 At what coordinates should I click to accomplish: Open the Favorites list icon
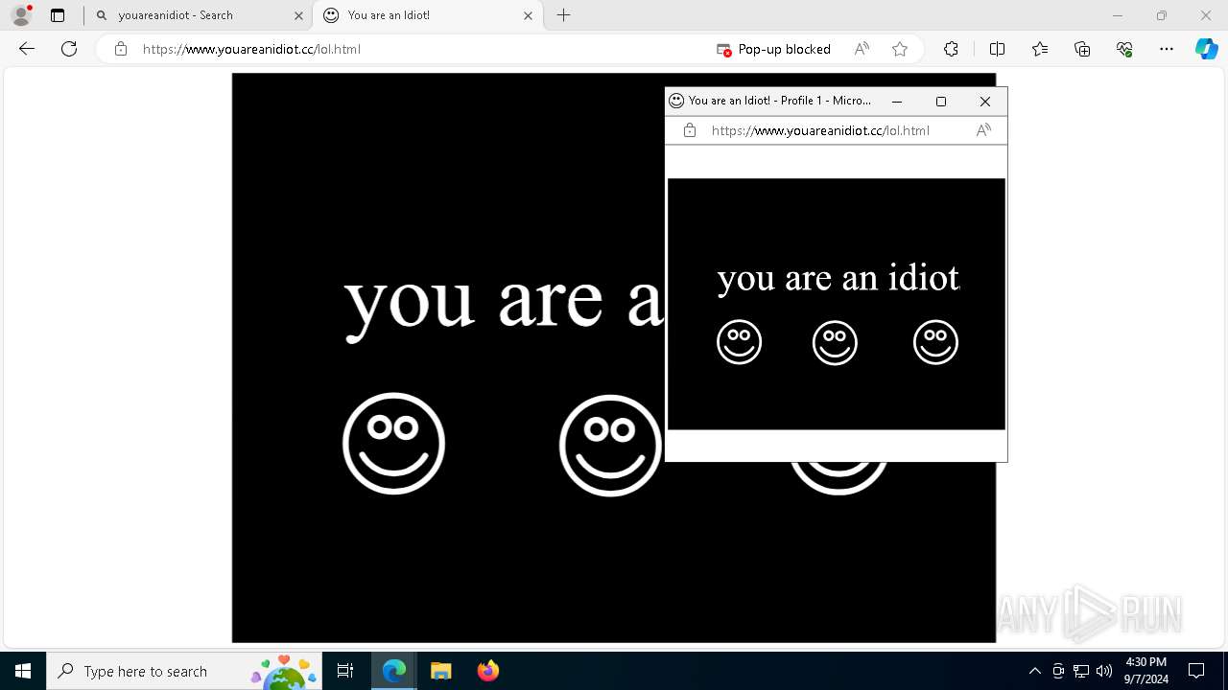click(1040, 49)
